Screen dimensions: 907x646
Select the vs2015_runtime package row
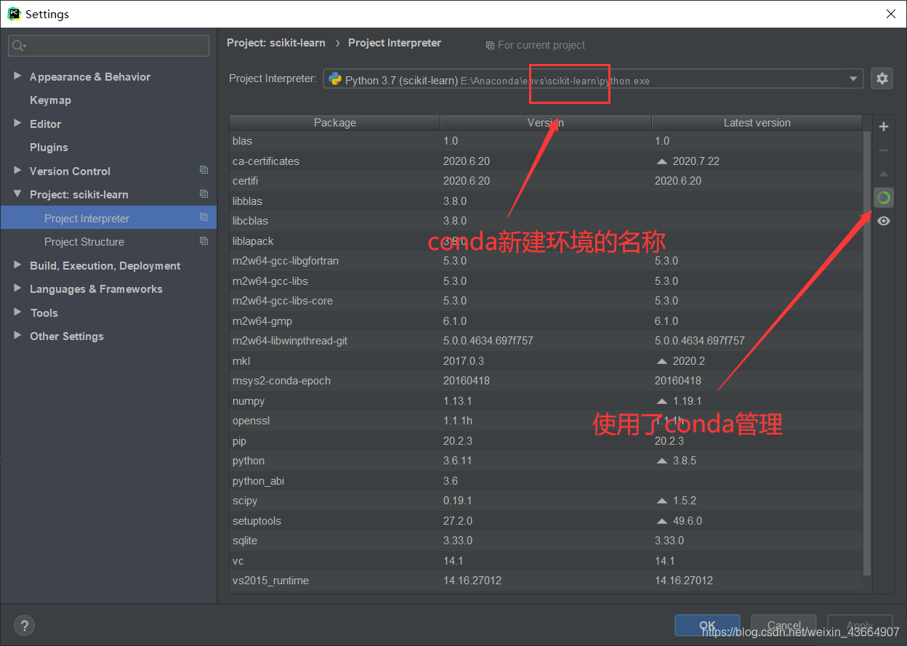(546, 581)
